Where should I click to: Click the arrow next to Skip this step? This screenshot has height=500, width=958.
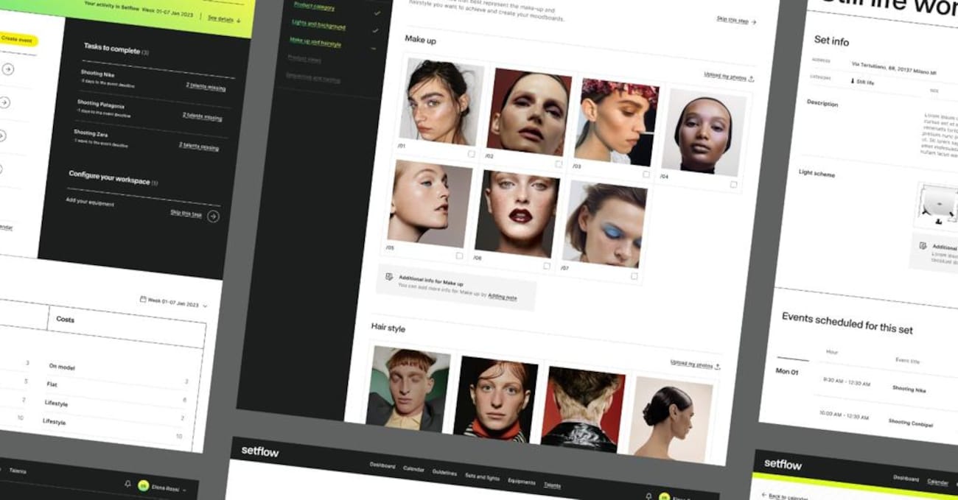tap(754, 22)
